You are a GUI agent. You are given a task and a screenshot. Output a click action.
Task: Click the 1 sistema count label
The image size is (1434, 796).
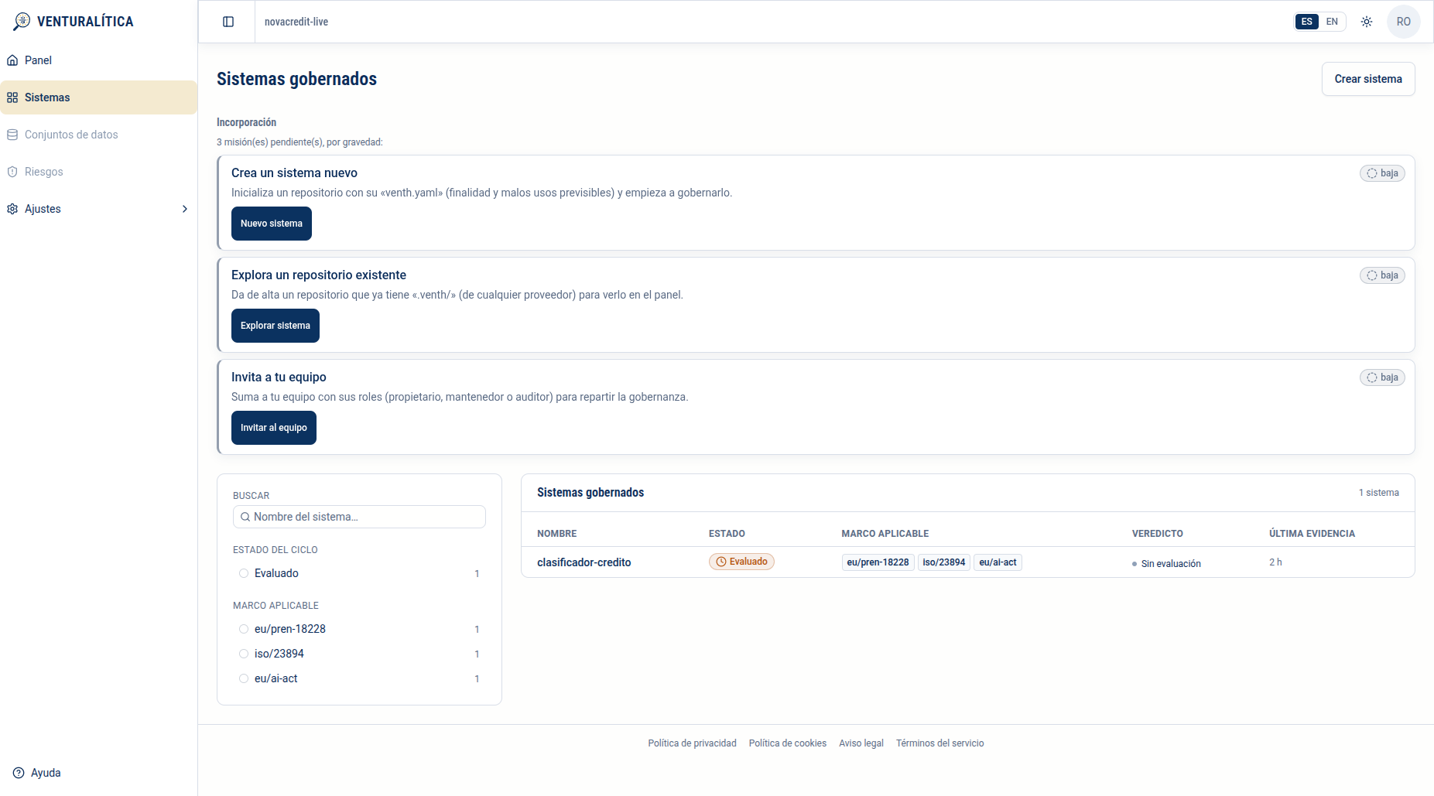[1379, 493]
